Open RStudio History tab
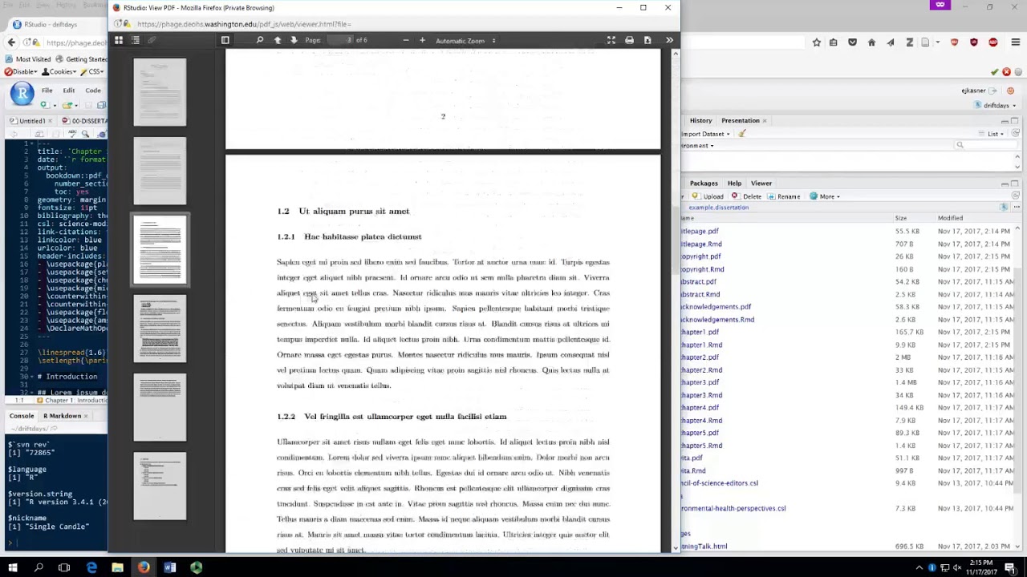The width and height of the screenshot is (1027, 577). click(700, 121)
